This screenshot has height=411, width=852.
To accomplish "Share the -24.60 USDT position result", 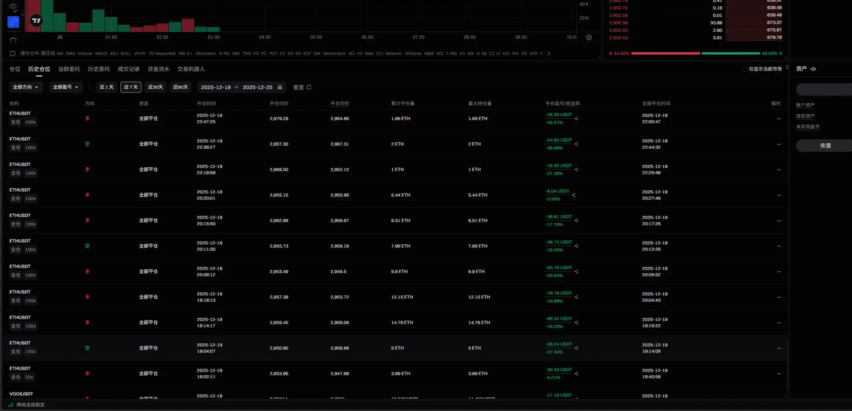I will (x=576, y=144).
